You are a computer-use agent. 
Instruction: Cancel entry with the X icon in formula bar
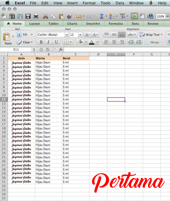click(41, 49)
